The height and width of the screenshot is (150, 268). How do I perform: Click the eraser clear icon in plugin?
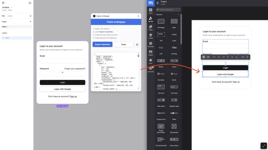137,44
